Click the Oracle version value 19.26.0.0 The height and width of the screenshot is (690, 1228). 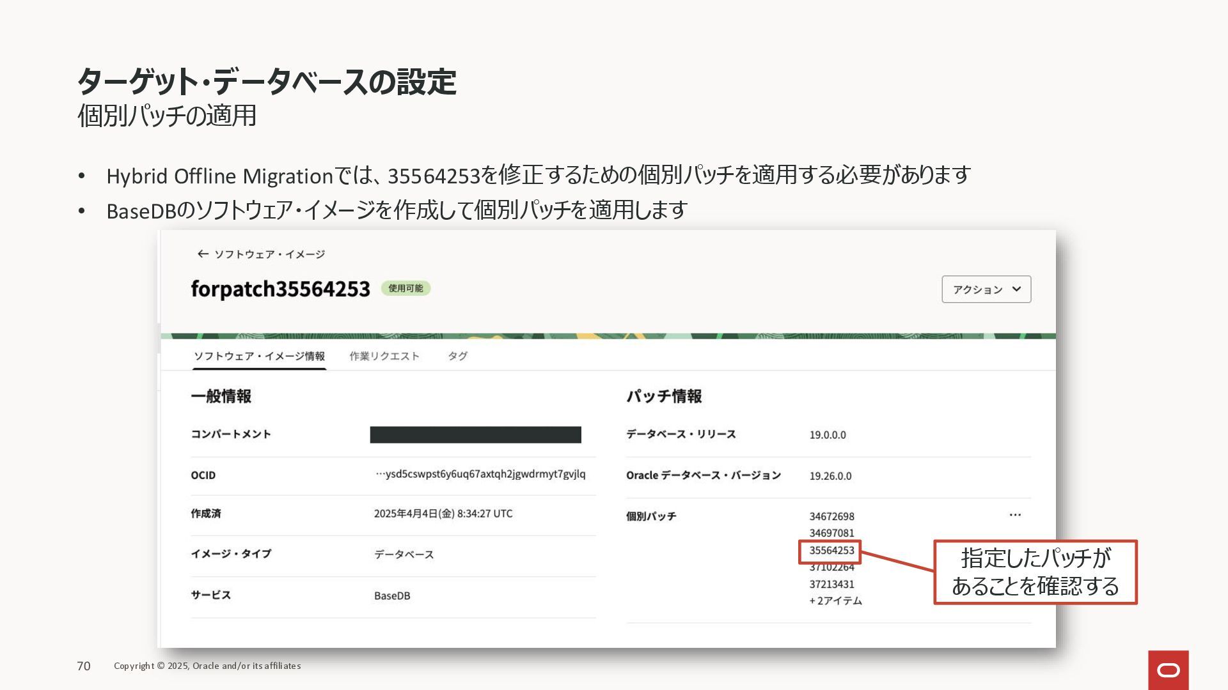coord(830,476)
